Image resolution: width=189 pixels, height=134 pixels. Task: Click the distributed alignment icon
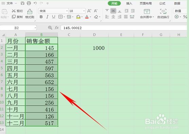[x=132, y=17]
